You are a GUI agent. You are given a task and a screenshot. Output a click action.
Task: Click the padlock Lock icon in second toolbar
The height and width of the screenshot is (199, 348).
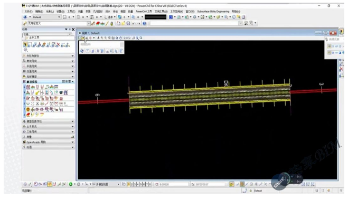point(112,23)
